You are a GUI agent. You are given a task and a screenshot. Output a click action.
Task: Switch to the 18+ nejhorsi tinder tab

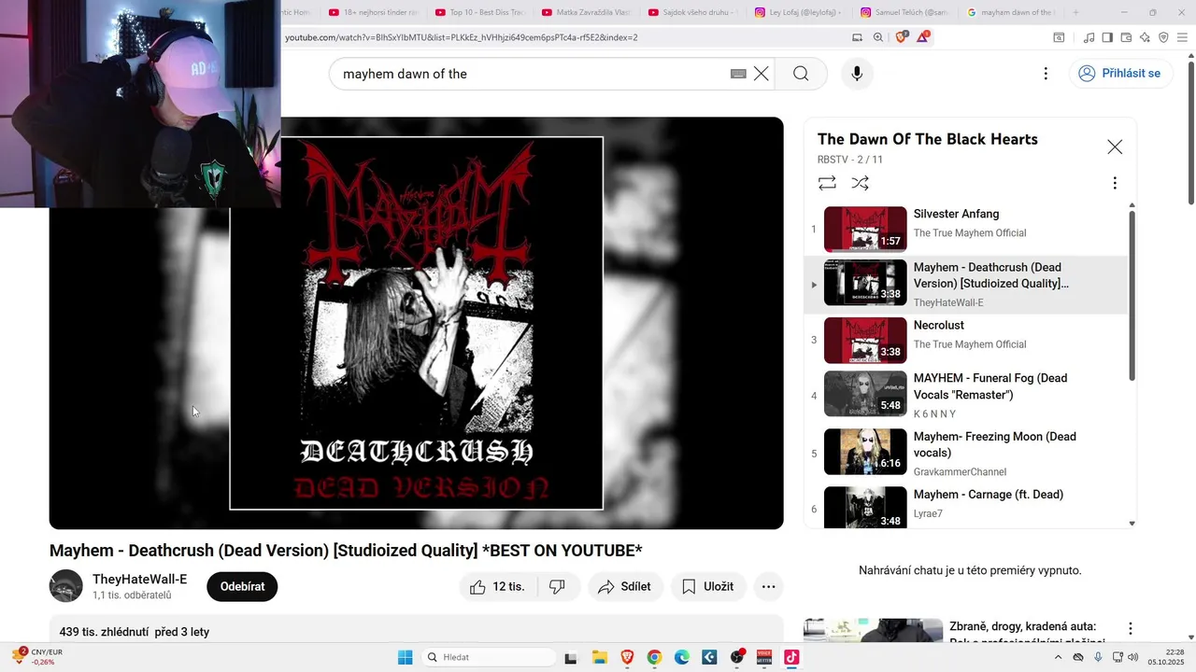(x=374, y=12)
